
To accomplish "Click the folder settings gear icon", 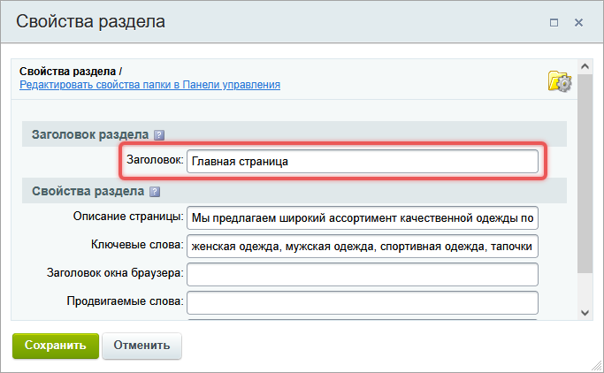I will point(559,81).
